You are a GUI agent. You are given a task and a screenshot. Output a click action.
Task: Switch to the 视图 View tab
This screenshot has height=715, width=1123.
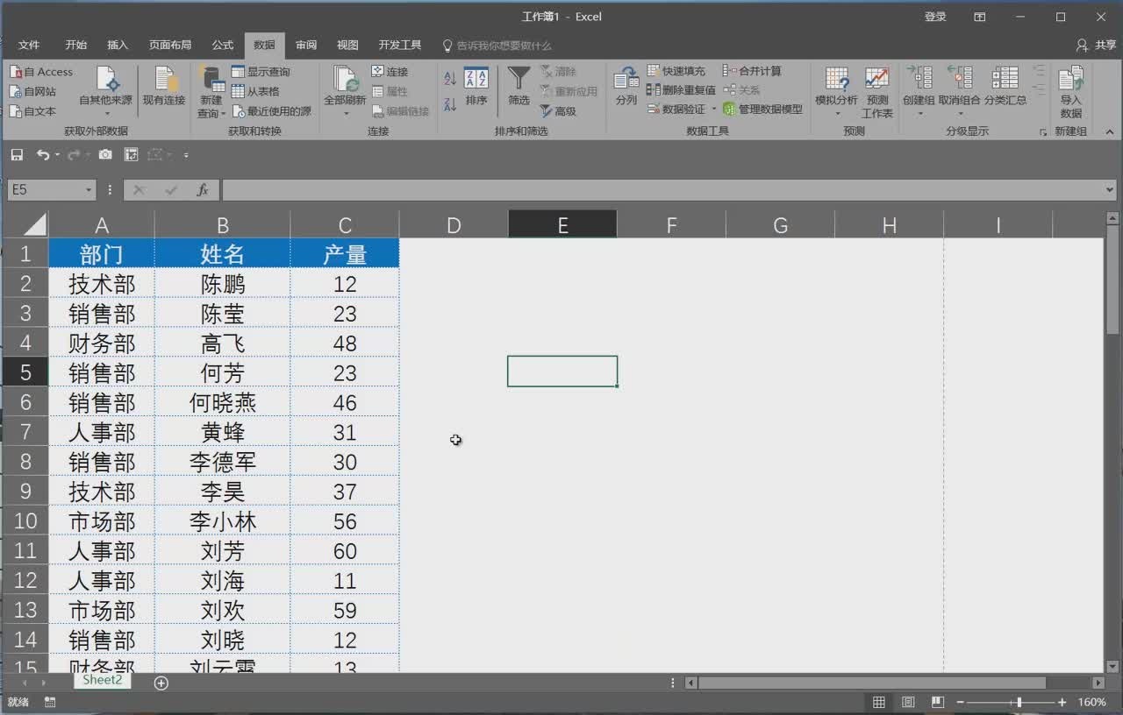[347, 45]
